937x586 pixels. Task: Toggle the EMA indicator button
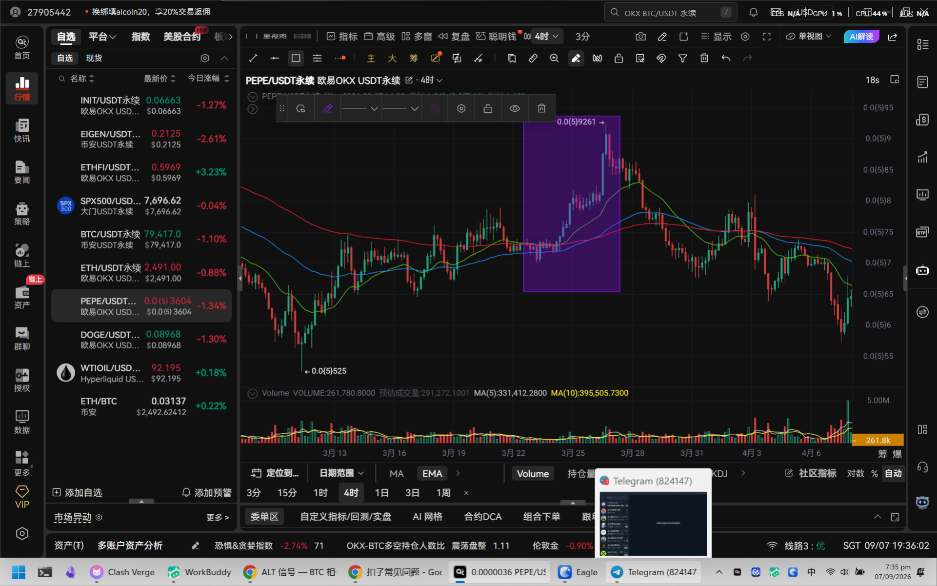pos(432,473)
